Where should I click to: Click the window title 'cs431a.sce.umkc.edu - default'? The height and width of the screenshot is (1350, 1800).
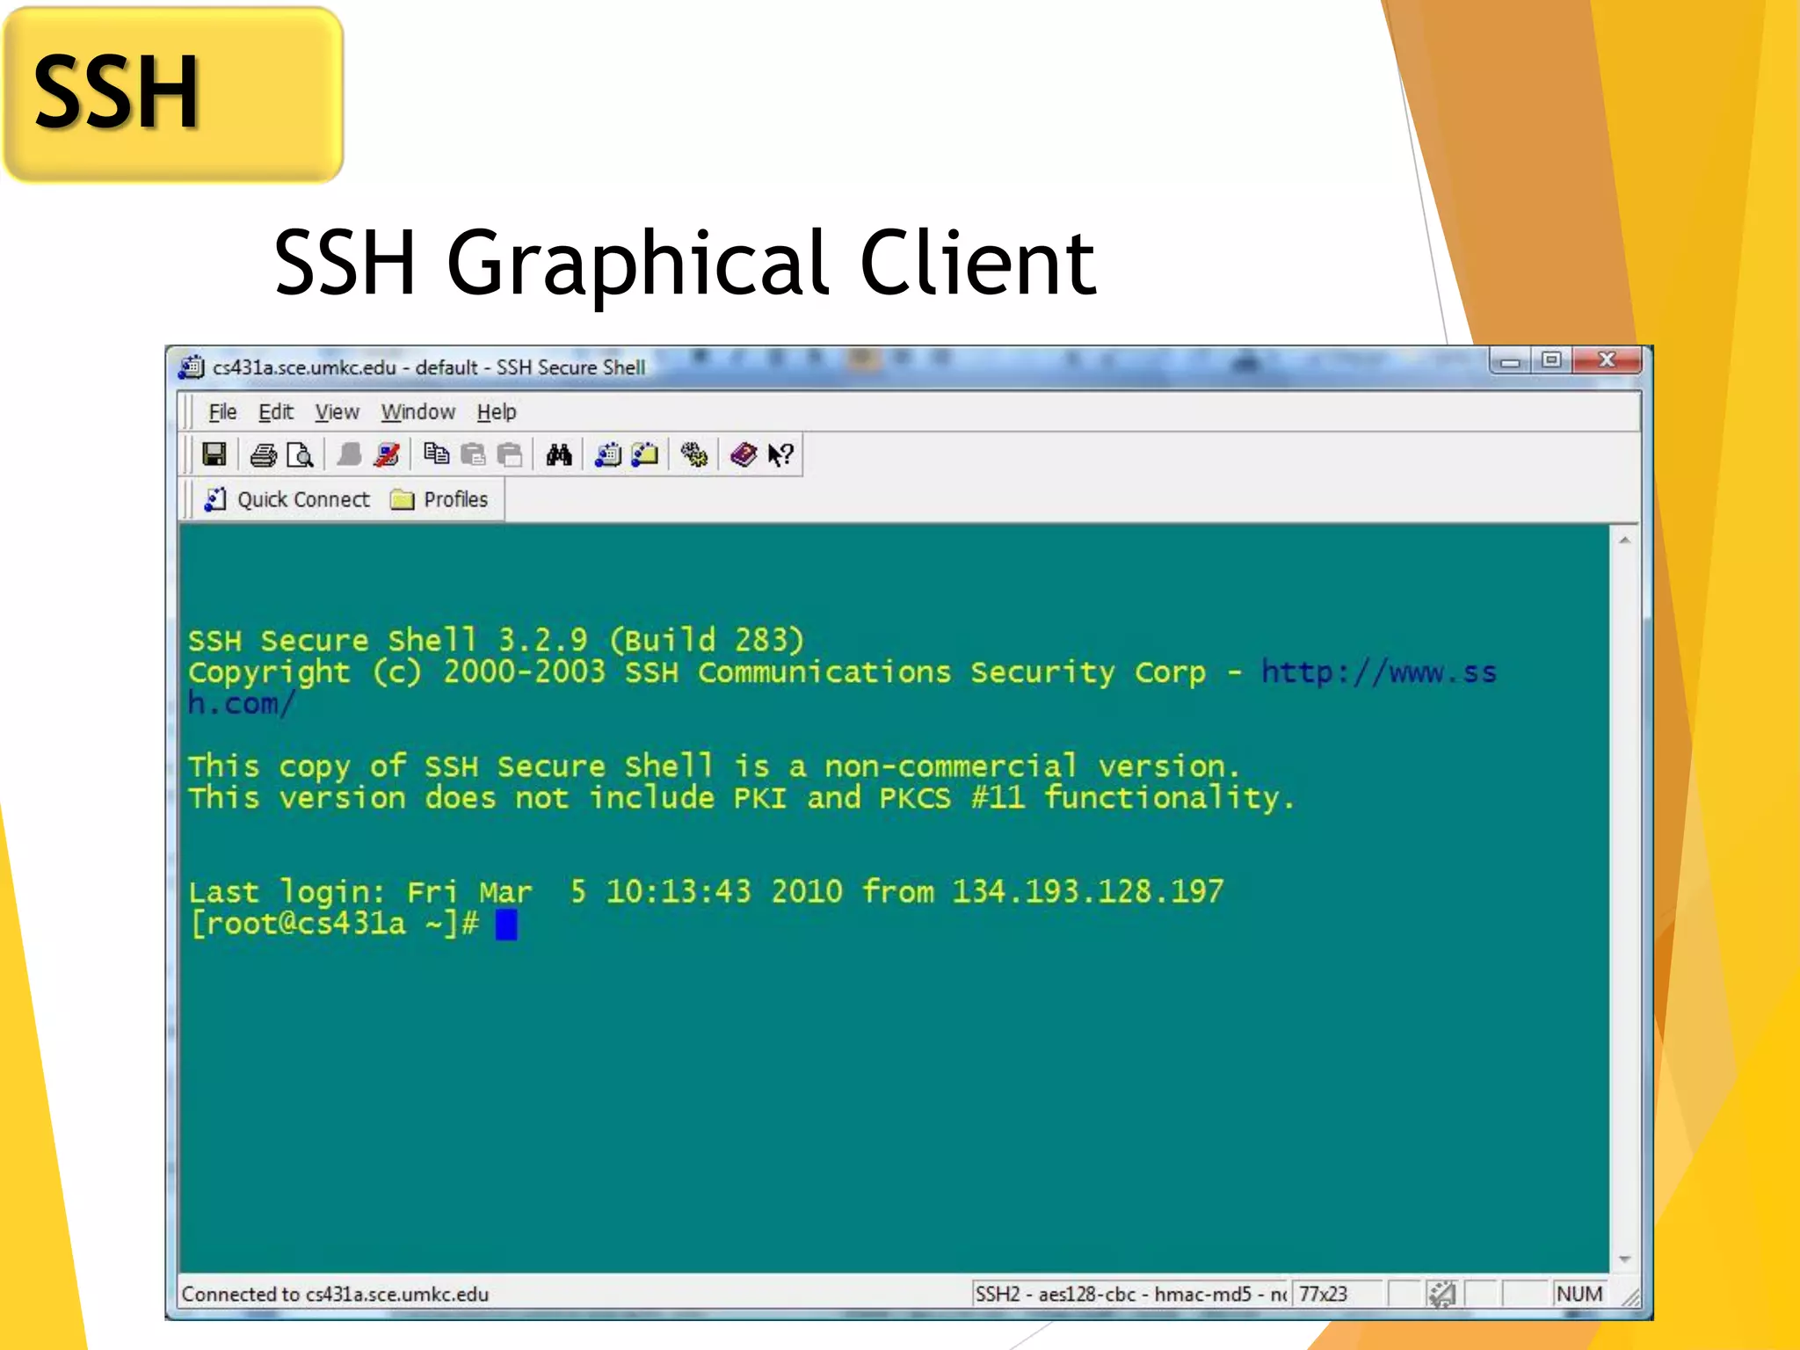pyautogui.click(x=345, y=367)
